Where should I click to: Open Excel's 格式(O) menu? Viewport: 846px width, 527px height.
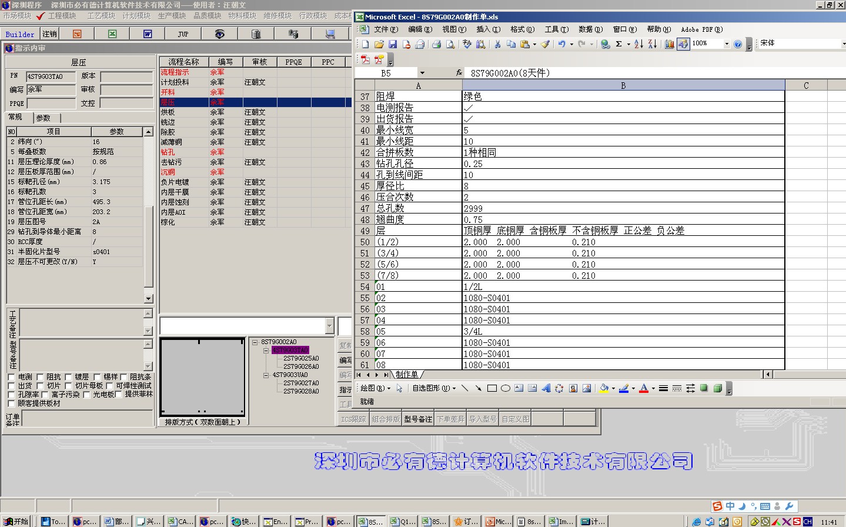coord(522,29)
